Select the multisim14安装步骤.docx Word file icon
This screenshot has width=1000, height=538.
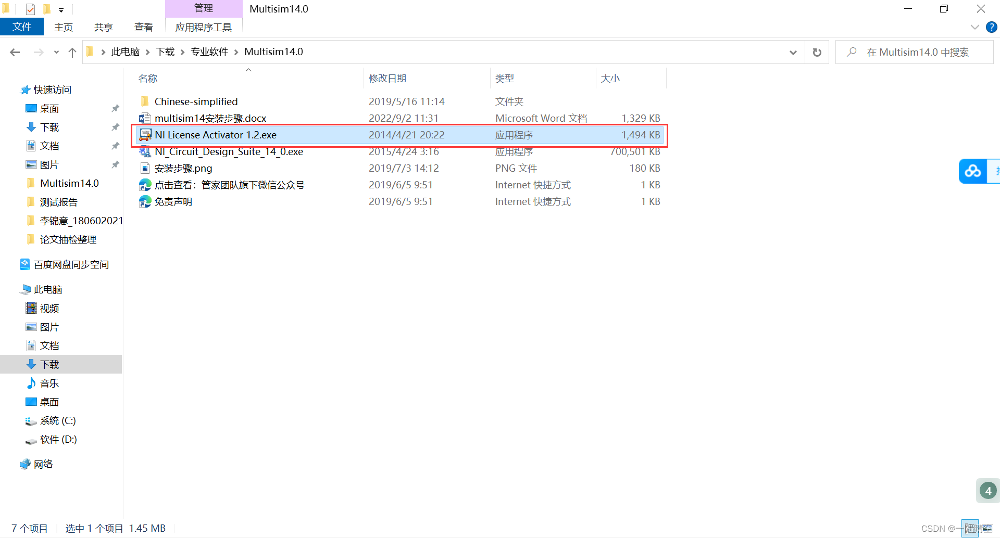(x=145, y=118)
